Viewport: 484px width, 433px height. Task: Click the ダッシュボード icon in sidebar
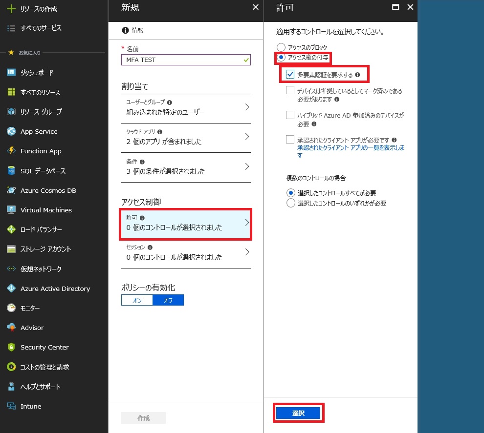click(x=11, y=72)
